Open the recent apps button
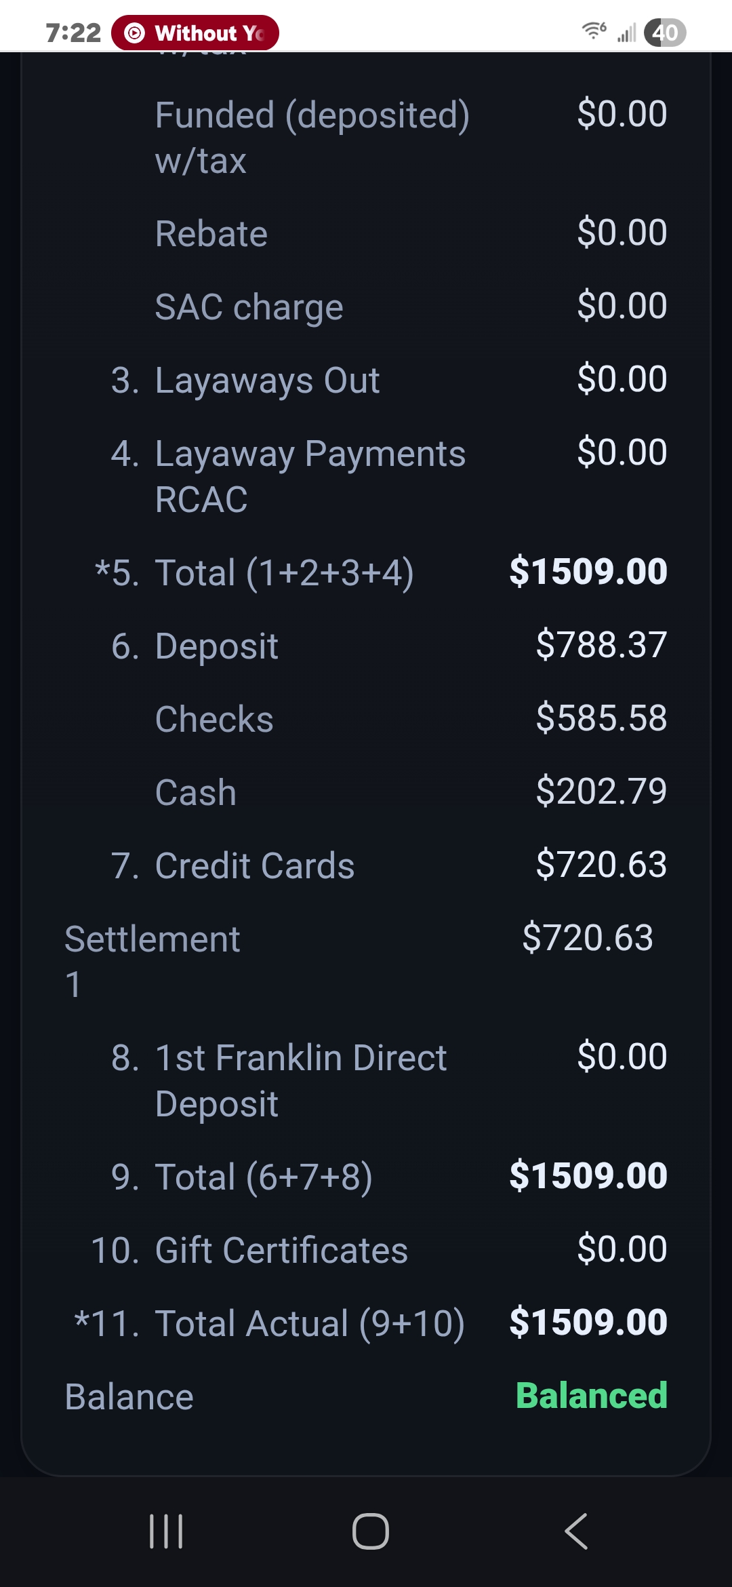The height and width of the screenshot is (1587, 732). coord(166,1531)
